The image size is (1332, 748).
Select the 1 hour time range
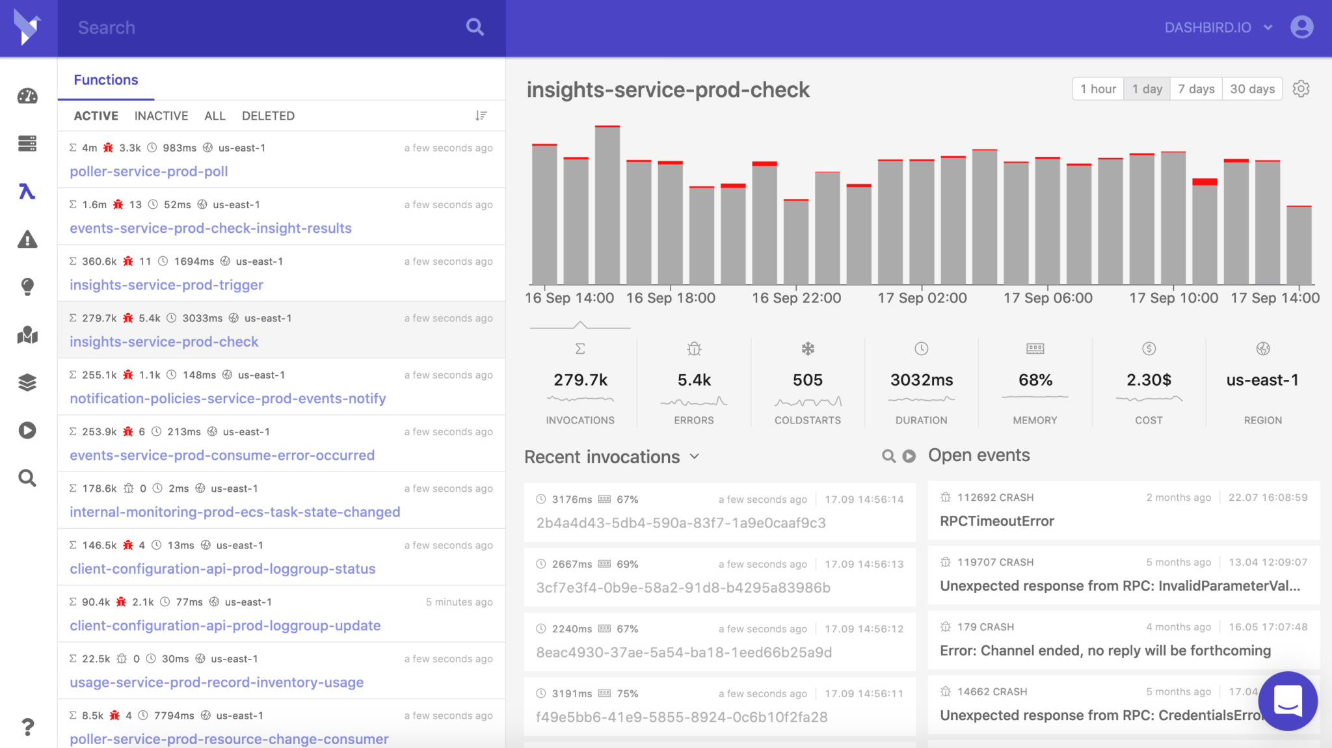pyautogui.click(x=1098, y=89)
